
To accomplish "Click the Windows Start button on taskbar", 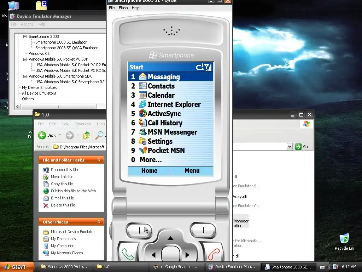I will (x=16, y=267).
